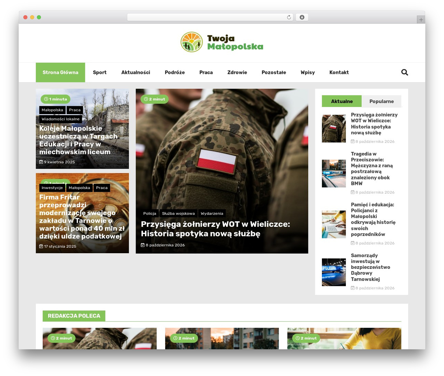
Task: Open sidebar link Pamięć i edukacja: Policjanci
Action: [373, 220]
